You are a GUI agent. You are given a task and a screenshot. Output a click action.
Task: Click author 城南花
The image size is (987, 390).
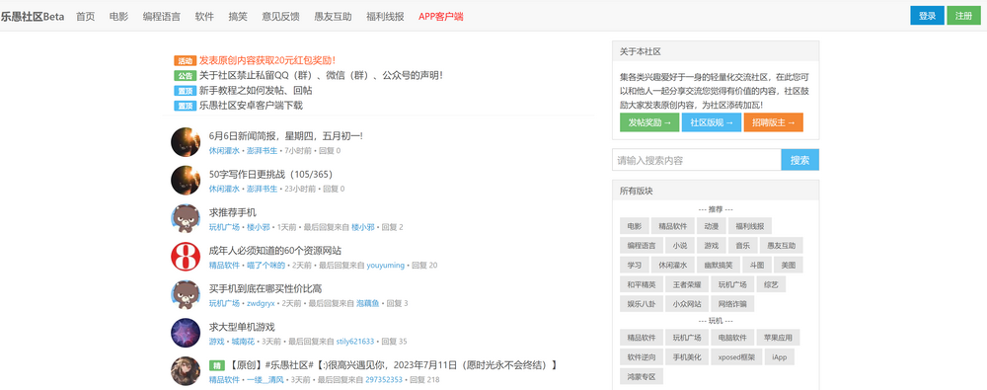pos(243,342)
